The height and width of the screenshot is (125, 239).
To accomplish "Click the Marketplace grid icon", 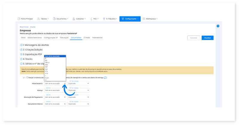I will pyautogui.click(x=144, y=19).
